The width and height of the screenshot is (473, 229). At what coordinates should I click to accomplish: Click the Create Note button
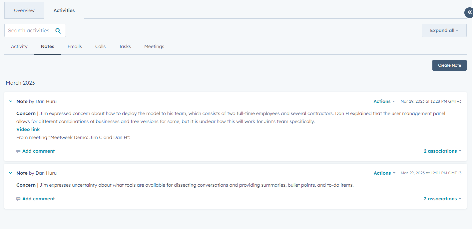click(x=449, y=65)
